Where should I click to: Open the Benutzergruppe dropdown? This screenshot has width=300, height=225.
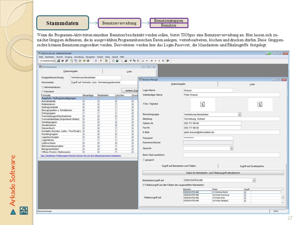(240, 114)
